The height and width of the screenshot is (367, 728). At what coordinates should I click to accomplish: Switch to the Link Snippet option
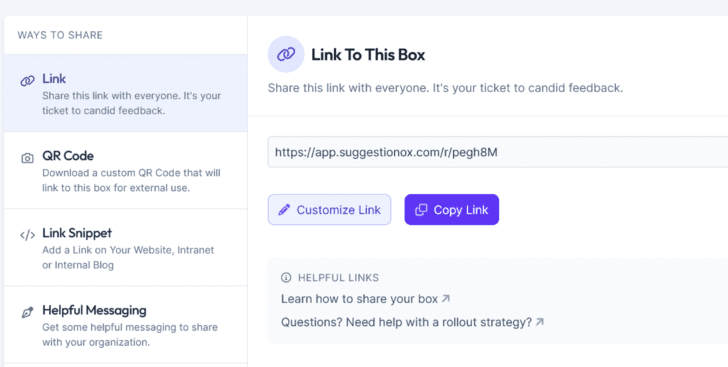125,248
